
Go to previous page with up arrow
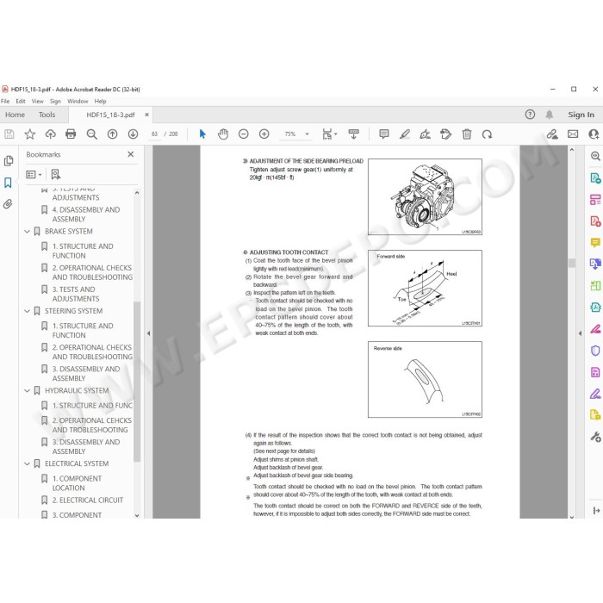(x=112, y=134)
